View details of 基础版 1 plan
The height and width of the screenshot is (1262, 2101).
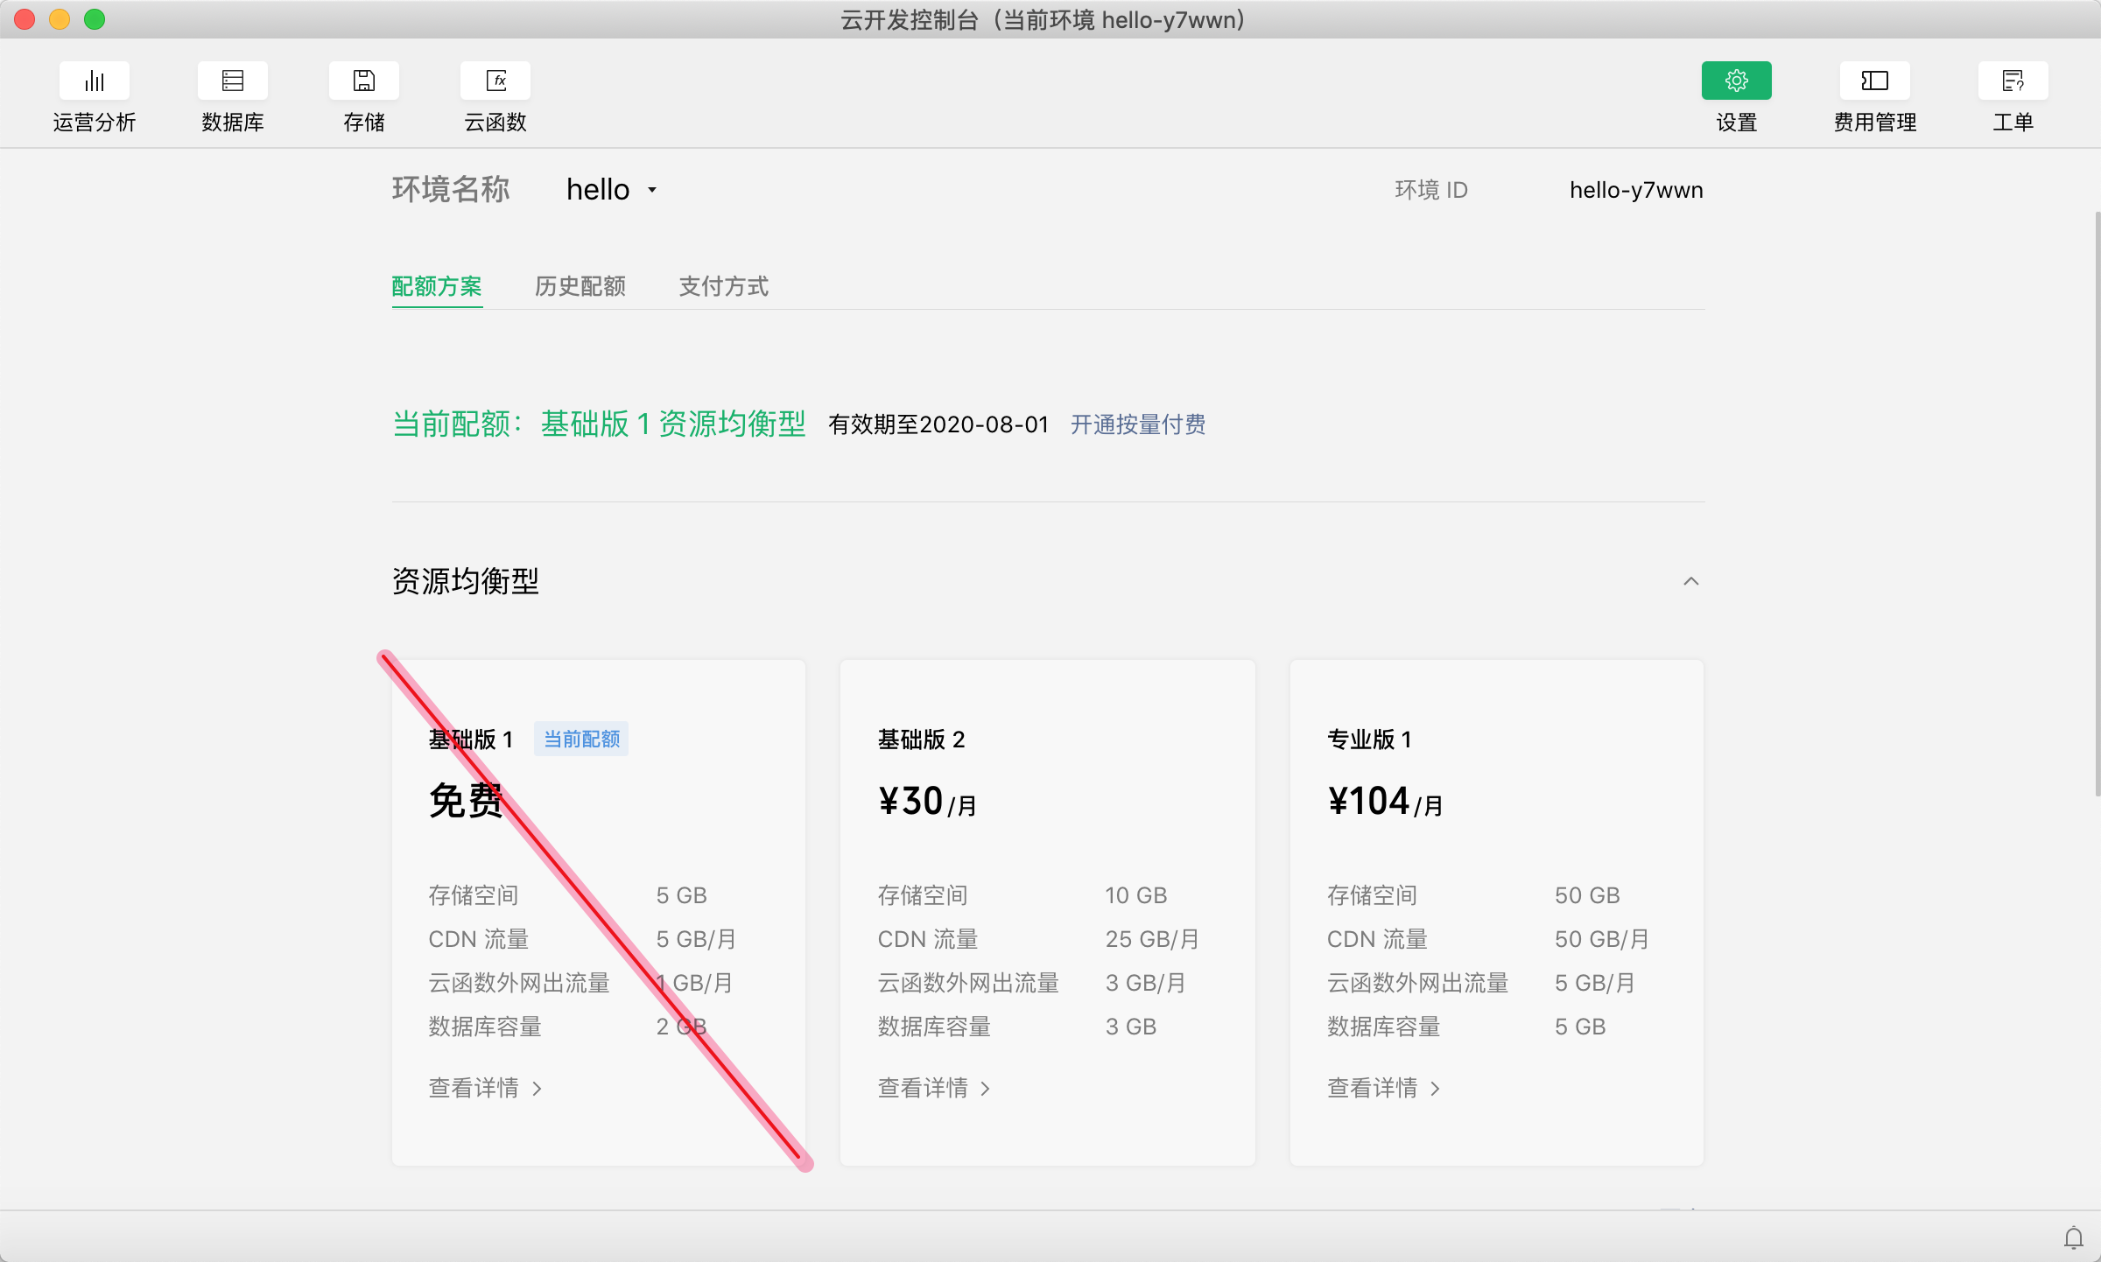(485, 1088)
